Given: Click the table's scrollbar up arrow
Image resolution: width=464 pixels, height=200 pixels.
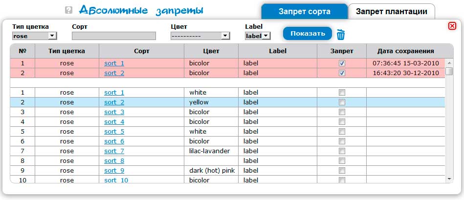Looking at the screenshot, I should click(449, 62).
